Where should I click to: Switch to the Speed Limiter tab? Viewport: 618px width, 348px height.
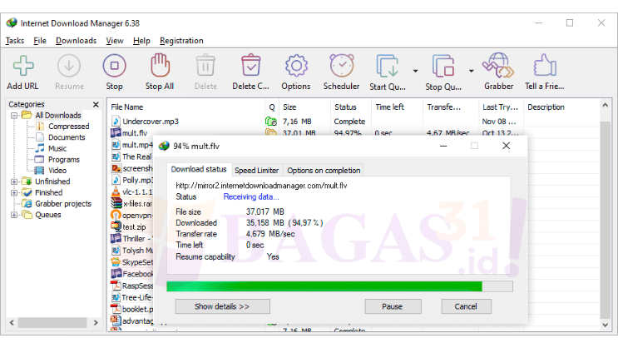click(x=257, y=171)
